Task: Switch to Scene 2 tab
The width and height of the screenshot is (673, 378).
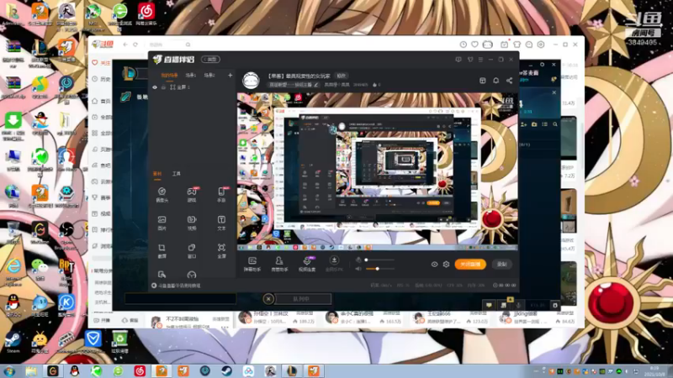Action: 209,76
